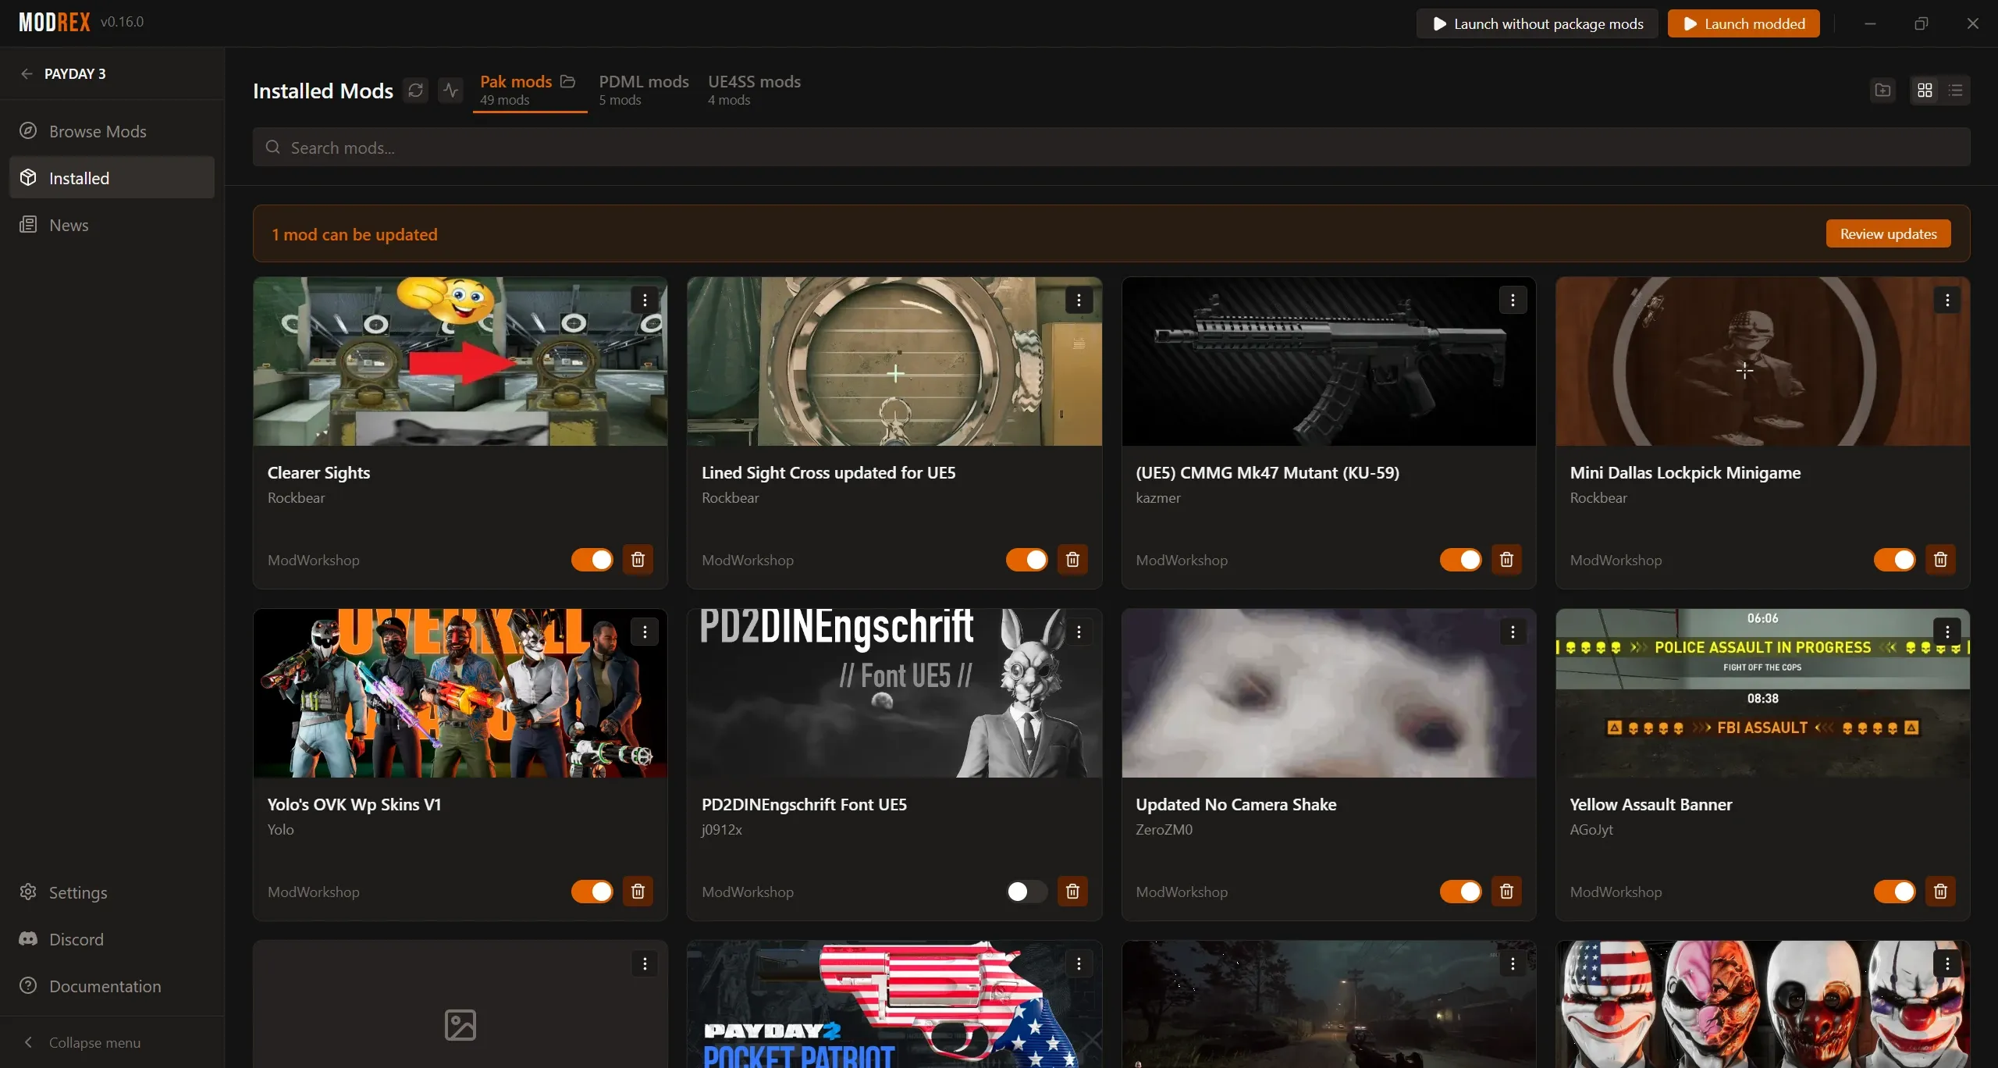Open the Pak mods folder icon
1998x1068 pixels.
pyautogui.click(x=568, y=81)
